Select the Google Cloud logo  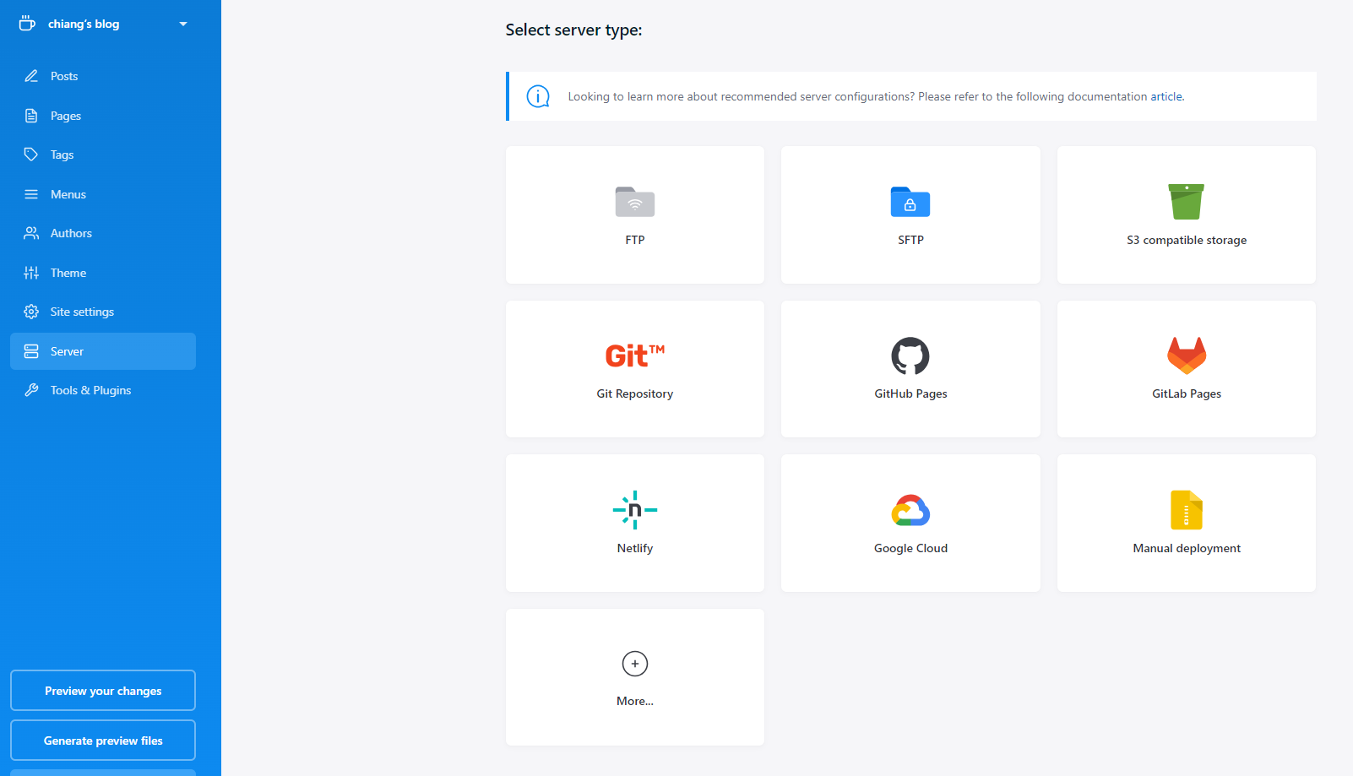point(910,510)
